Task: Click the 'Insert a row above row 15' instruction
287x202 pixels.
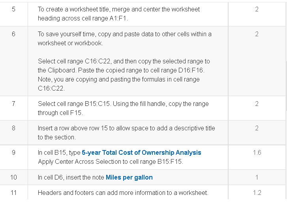Action: coord(126,133)
